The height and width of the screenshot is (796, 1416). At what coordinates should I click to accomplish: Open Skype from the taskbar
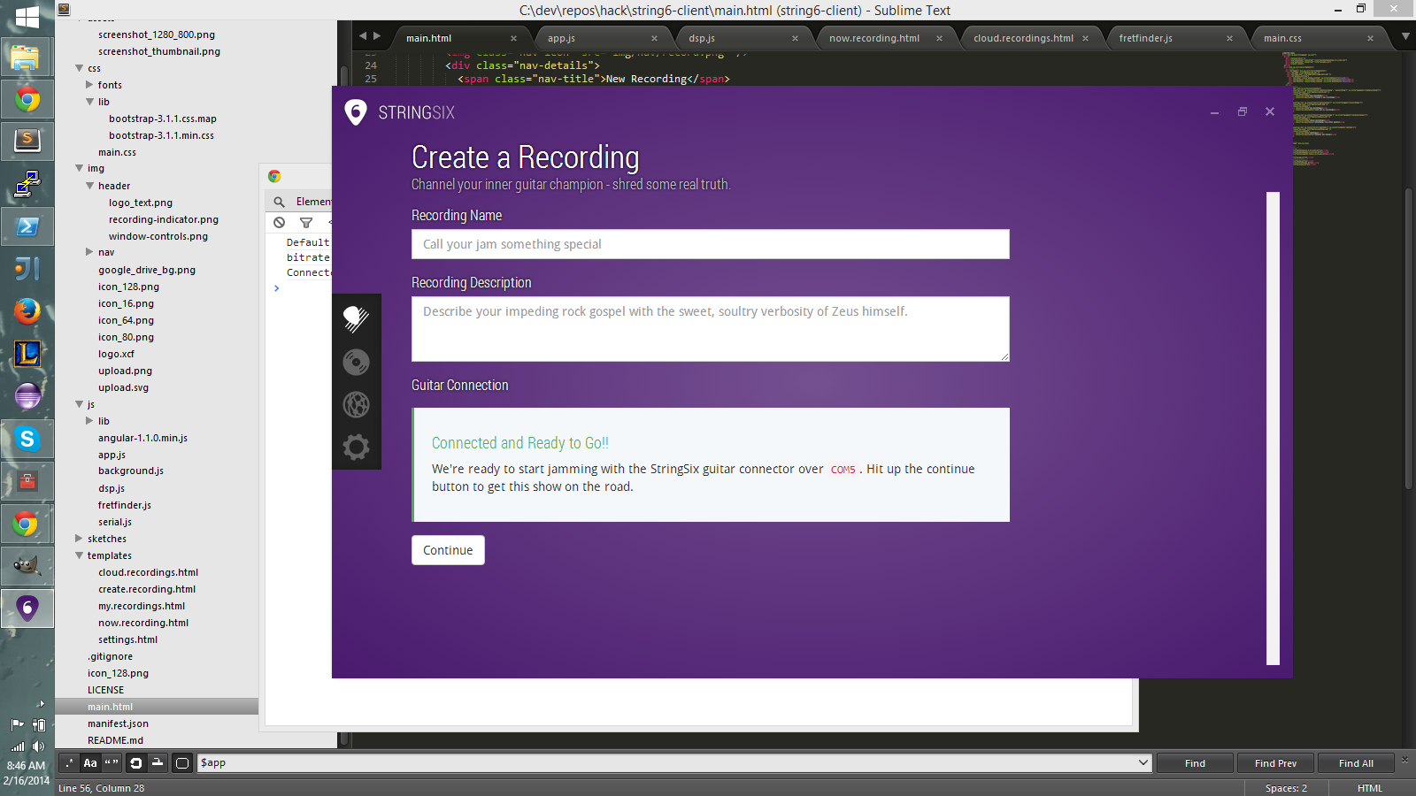[x=27, y=439]
